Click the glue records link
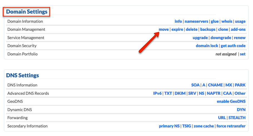Image resolution: width=253 pixels, height=136 pixels. tap(215, 21)
